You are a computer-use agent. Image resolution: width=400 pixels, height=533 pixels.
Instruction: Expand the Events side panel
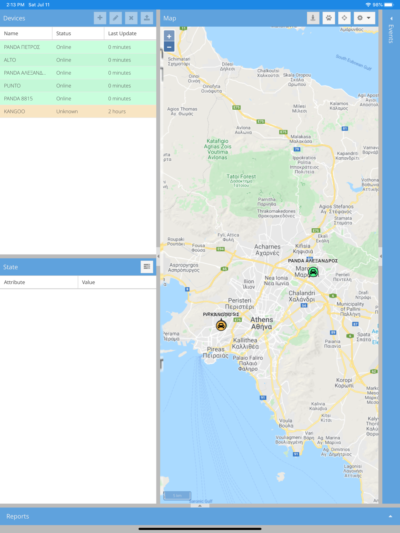[x=391, y=18]
